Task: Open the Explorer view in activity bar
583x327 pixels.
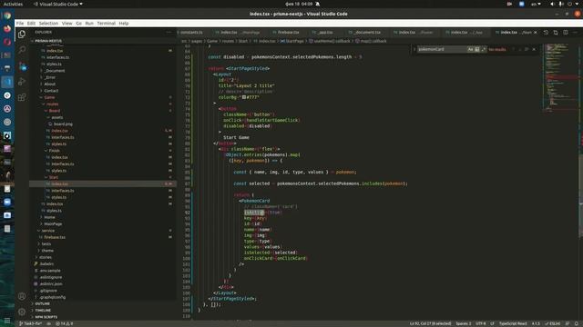Action: 22,35
